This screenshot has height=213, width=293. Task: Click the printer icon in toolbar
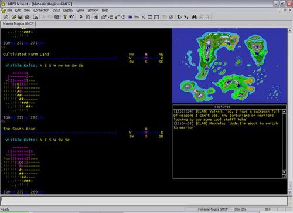[27, 17]
